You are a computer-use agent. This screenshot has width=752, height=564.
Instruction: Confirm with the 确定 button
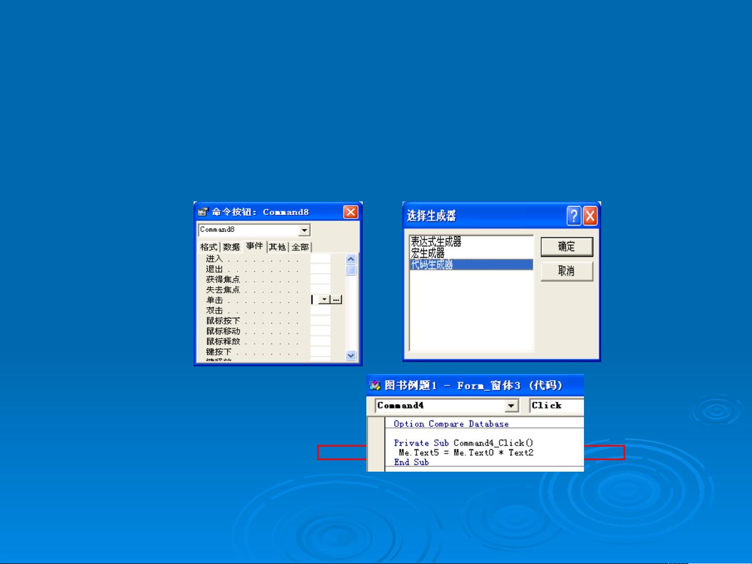coord(567,247)
